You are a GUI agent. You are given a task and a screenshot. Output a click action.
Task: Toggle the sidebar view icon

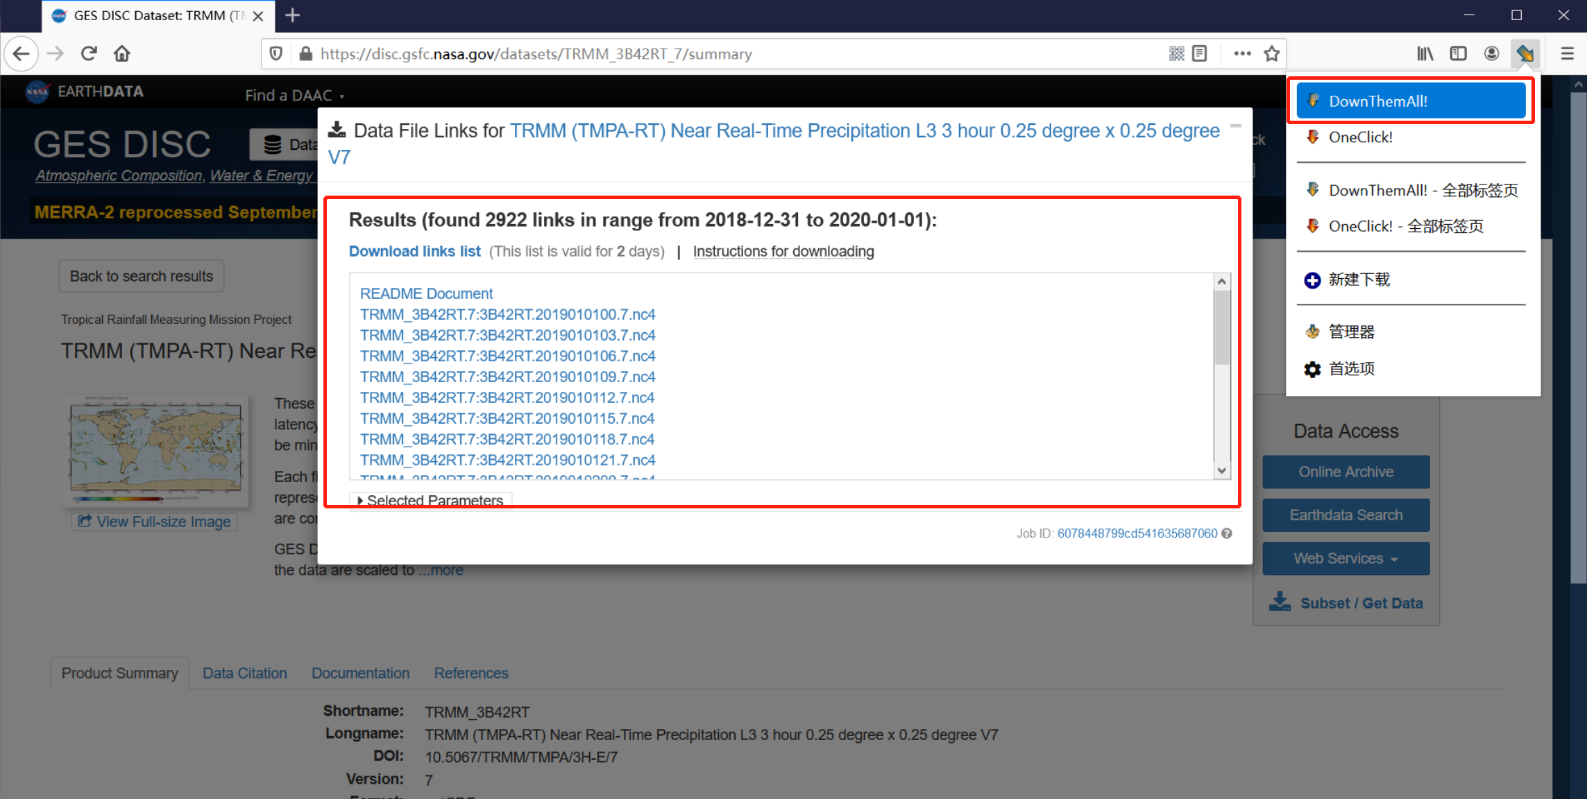tap(1458, 53)
